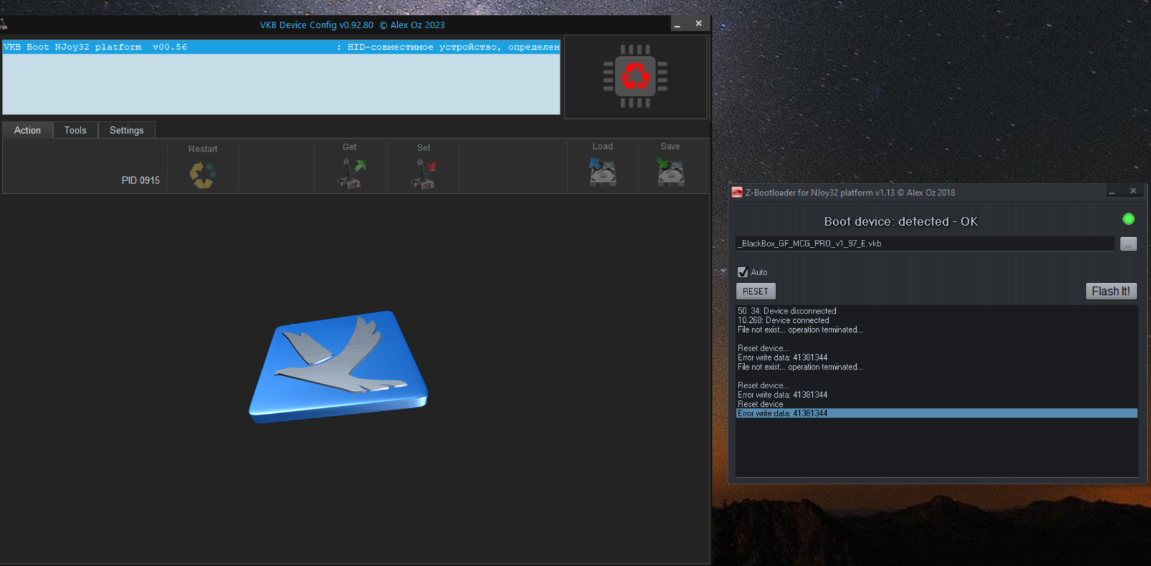The height and width of the screenshot is (566, 1151).
Task: Select '50. 34: Device disconnected' log line
Action: [787, 311]
